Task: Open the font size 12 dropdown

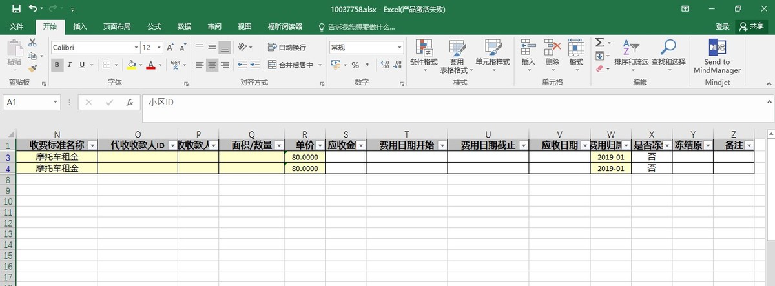Action: 158,48
